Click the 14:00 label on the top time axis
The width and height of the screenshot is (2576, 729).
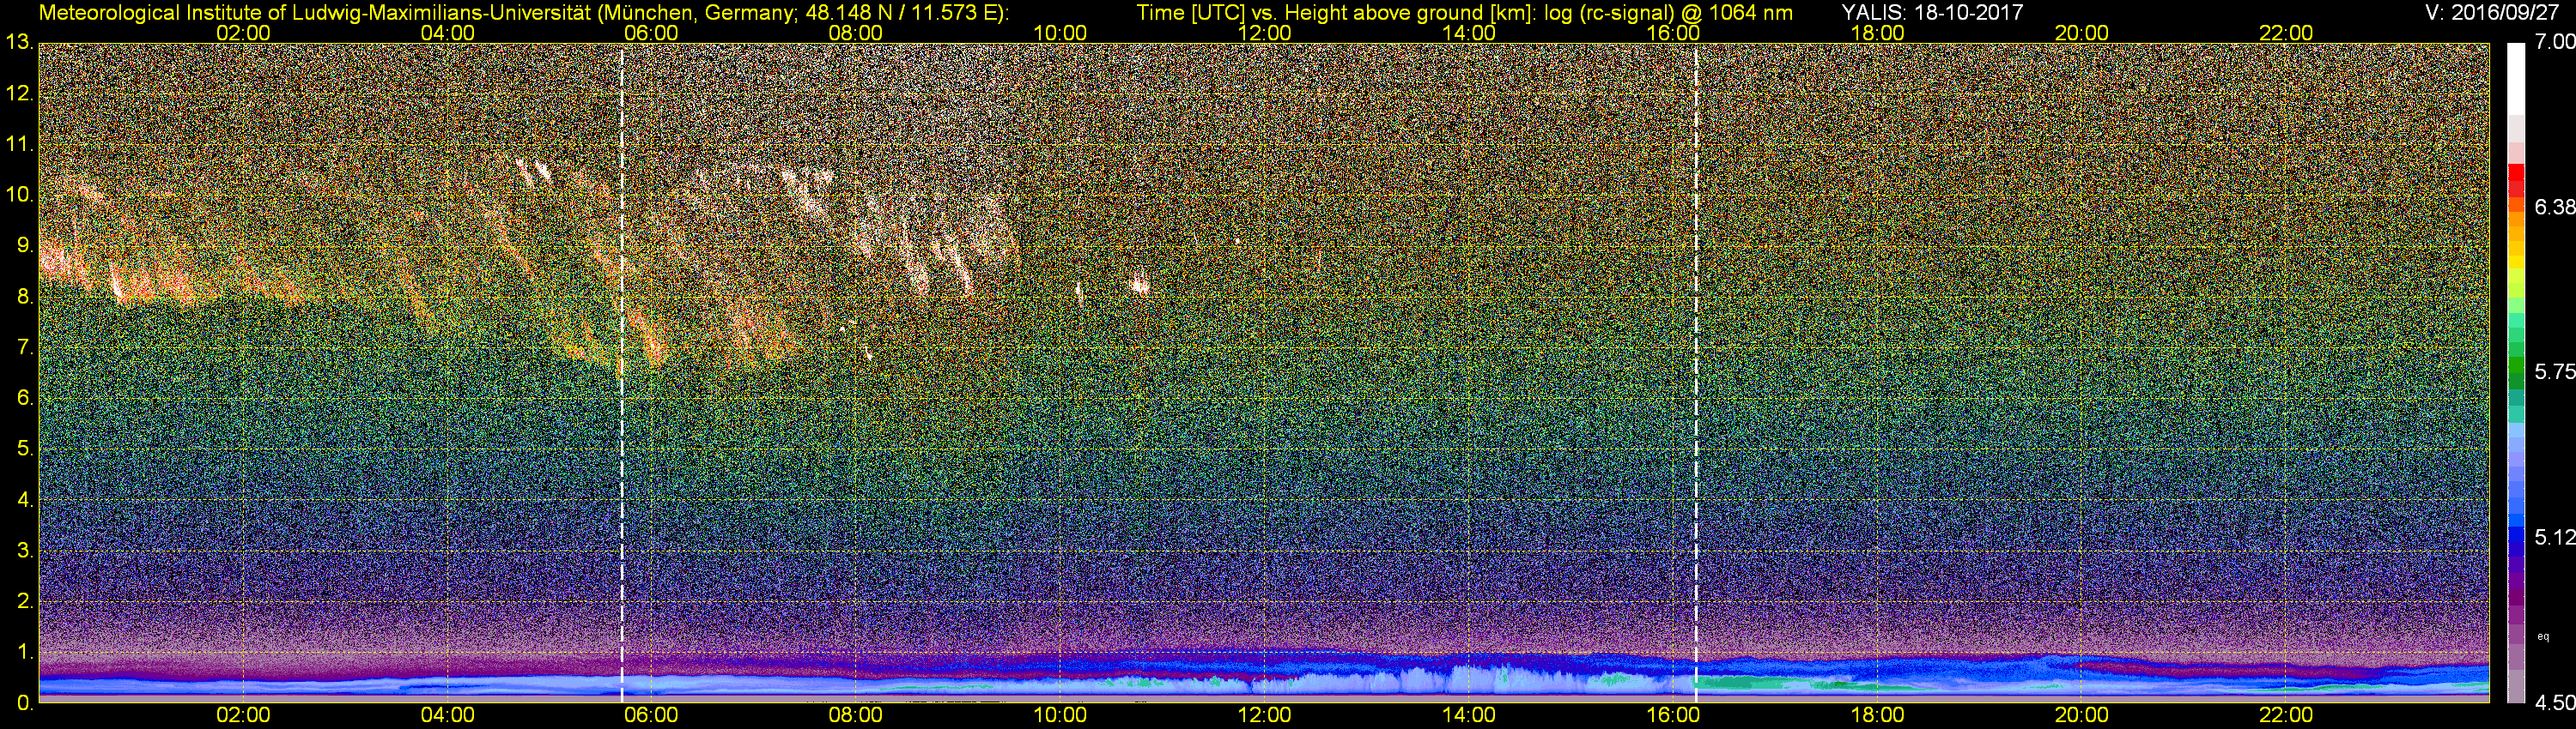pyautogui.click(x=1469, y=33)
